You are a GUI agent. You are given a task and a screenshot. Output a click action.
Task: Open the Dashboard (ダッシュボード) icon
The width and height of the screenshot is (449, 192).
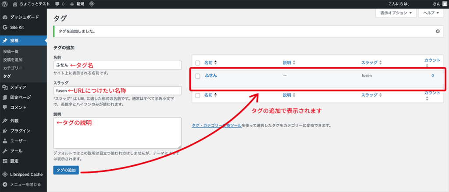point(5,17)
